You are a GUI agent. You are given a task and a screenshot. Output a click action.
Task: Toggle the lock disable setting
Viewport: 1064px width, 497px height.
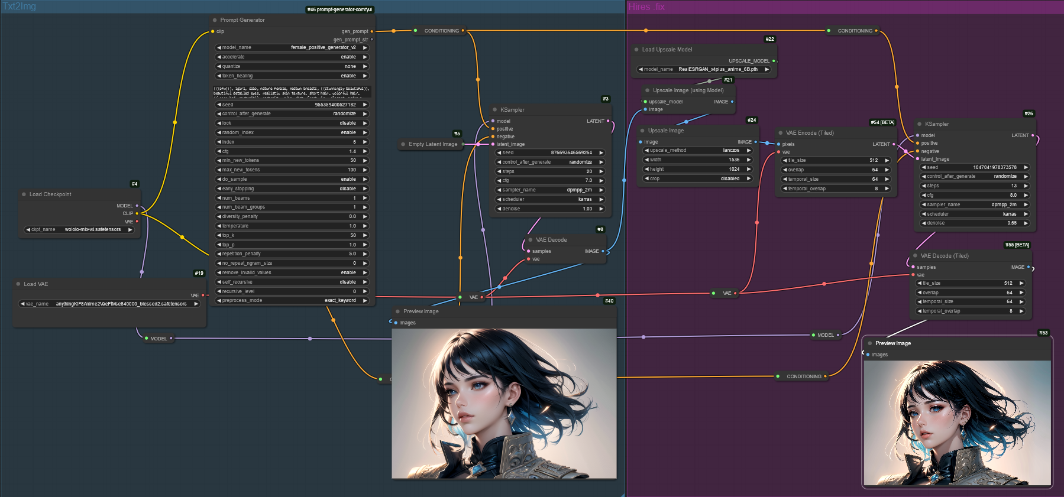pyautogui.click(x=292, y=123)
